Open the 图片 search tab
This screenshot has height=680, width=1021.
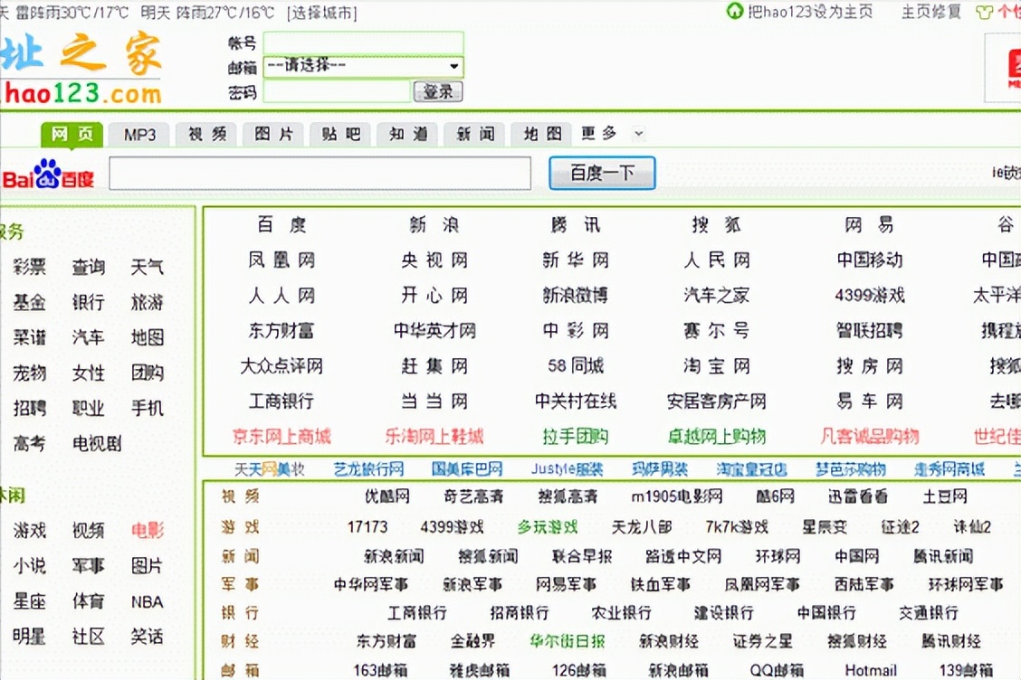[274, 134]
